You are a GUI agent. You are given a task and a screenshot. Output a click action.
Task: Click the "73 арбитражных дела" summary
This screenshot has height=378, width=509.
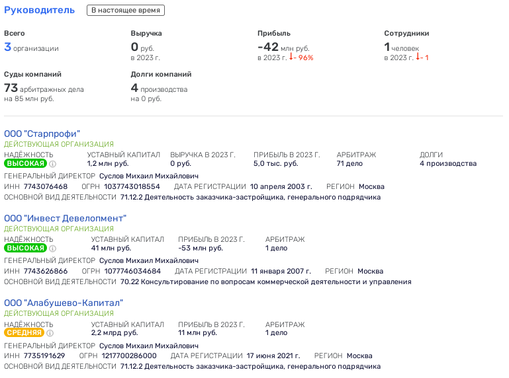coord(44,88)
